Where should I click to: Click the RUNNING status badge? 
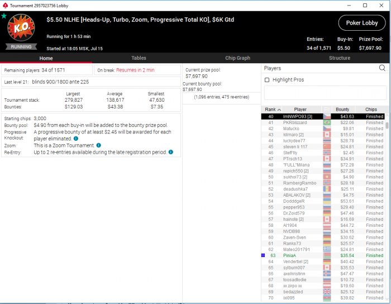[x=21, y=46]
